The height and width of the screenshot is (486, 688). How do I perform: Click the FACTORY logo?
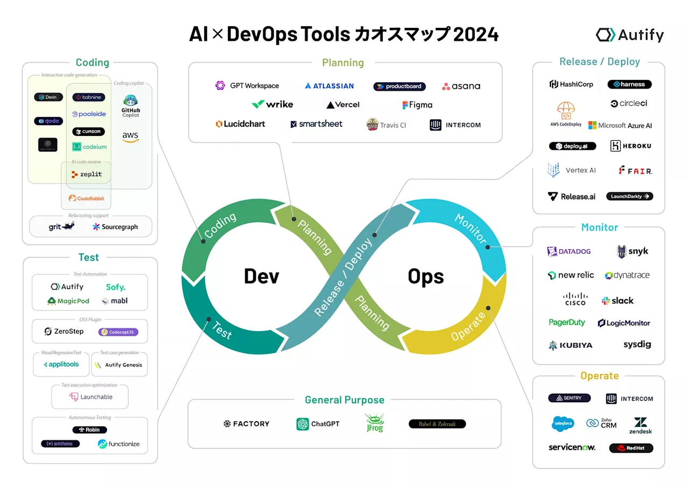[x=246, y=424]
